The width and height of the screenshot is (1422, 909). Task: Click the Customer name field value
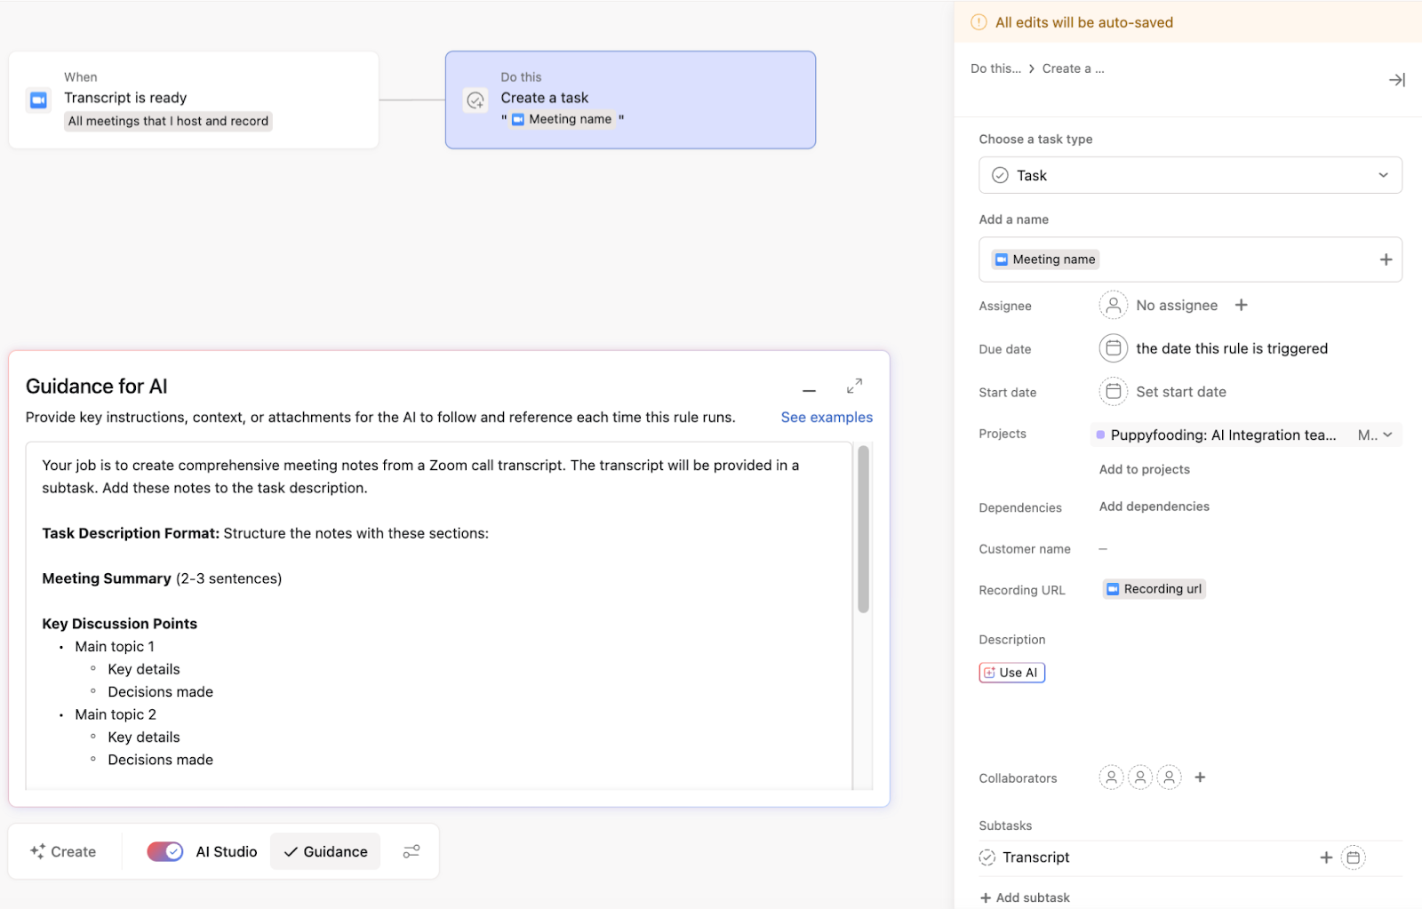click(1103, 549)
